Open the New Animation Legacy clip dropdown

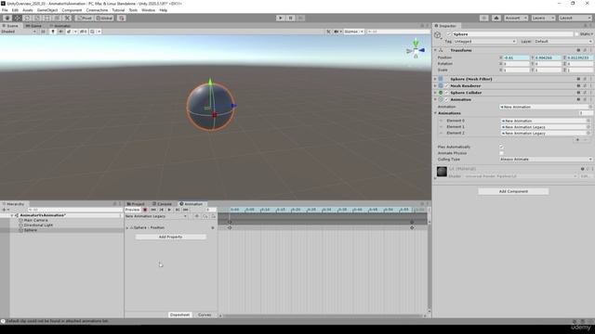point(156,216)
